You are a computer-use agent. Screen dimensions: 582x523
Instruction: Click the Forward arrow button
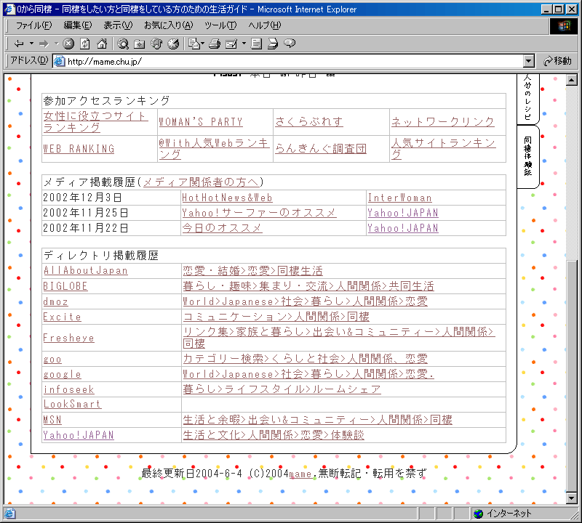(44, 44)
